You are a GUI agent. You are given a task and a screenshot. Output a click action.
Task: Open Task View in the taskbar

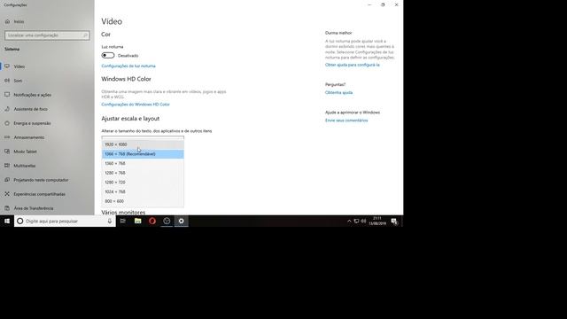point(123,221)
